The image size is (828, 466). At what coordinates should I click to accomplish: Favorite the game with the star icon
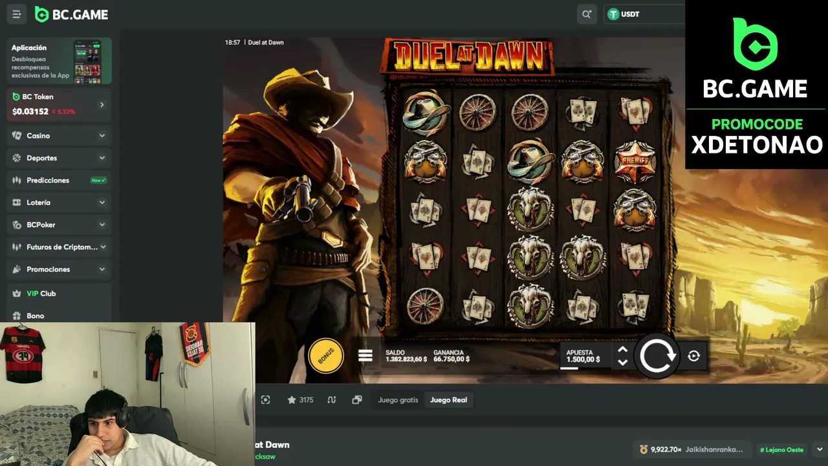point(292,400)
